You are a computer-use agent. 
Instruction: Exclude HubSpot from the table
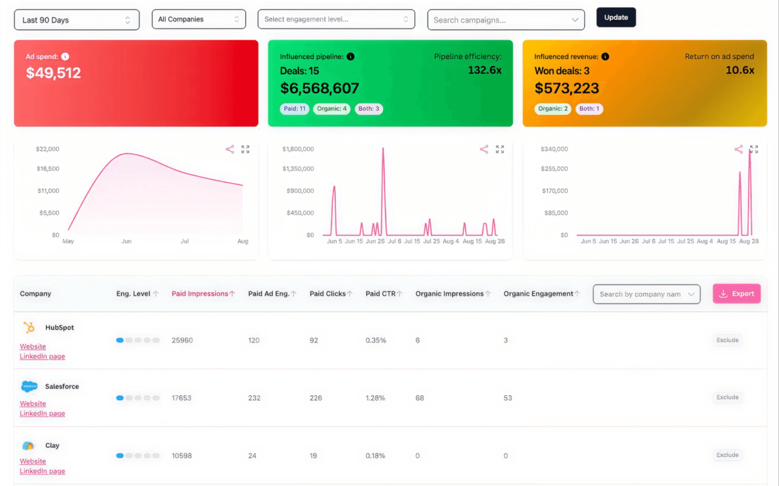[727, 340]
